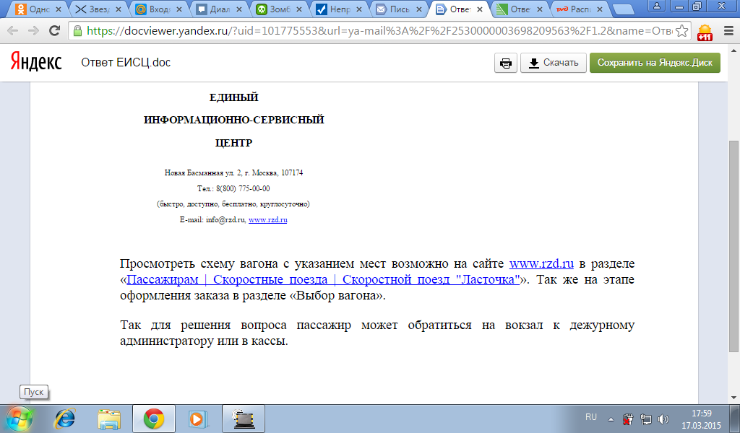The height and width of the screenshot is (433, 740).
Task: Open Windows Explorer folder on taskbar
Action: click(109, 418)
